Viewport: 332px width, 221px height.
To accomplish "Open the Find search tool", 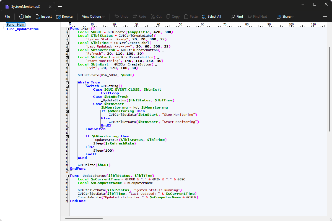I will pyautogui.click(x=237, y=17).
